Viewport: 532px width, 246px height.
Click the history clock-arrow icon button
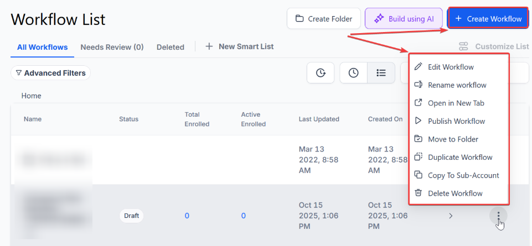(321, 73)
